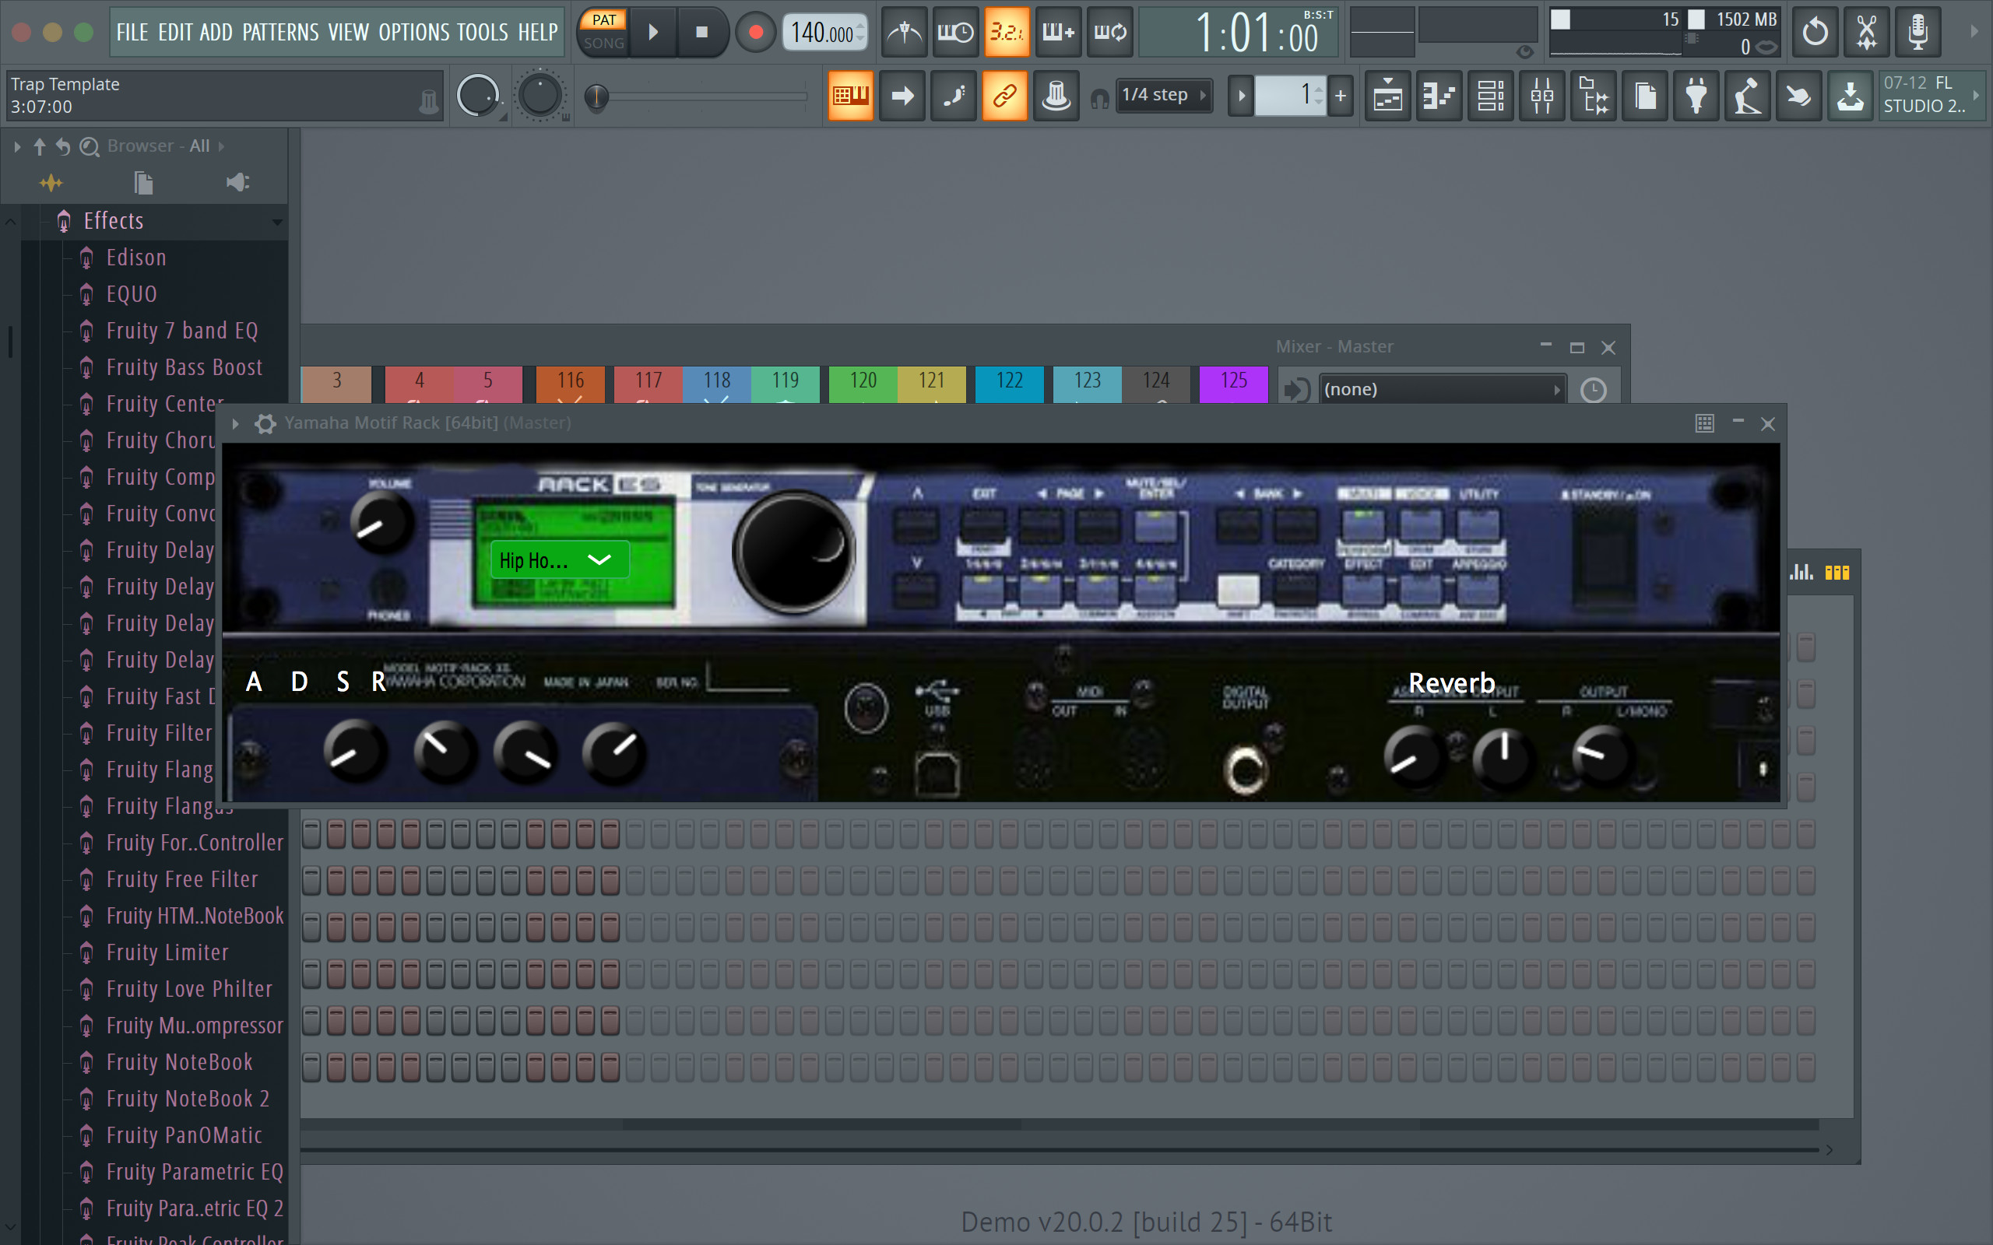1993x1245 pixels.
Task: Open the FILE menu
Action: click(x=132, y=32)
